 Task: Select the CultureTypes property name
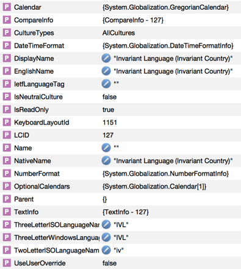[x=34, y=33]
